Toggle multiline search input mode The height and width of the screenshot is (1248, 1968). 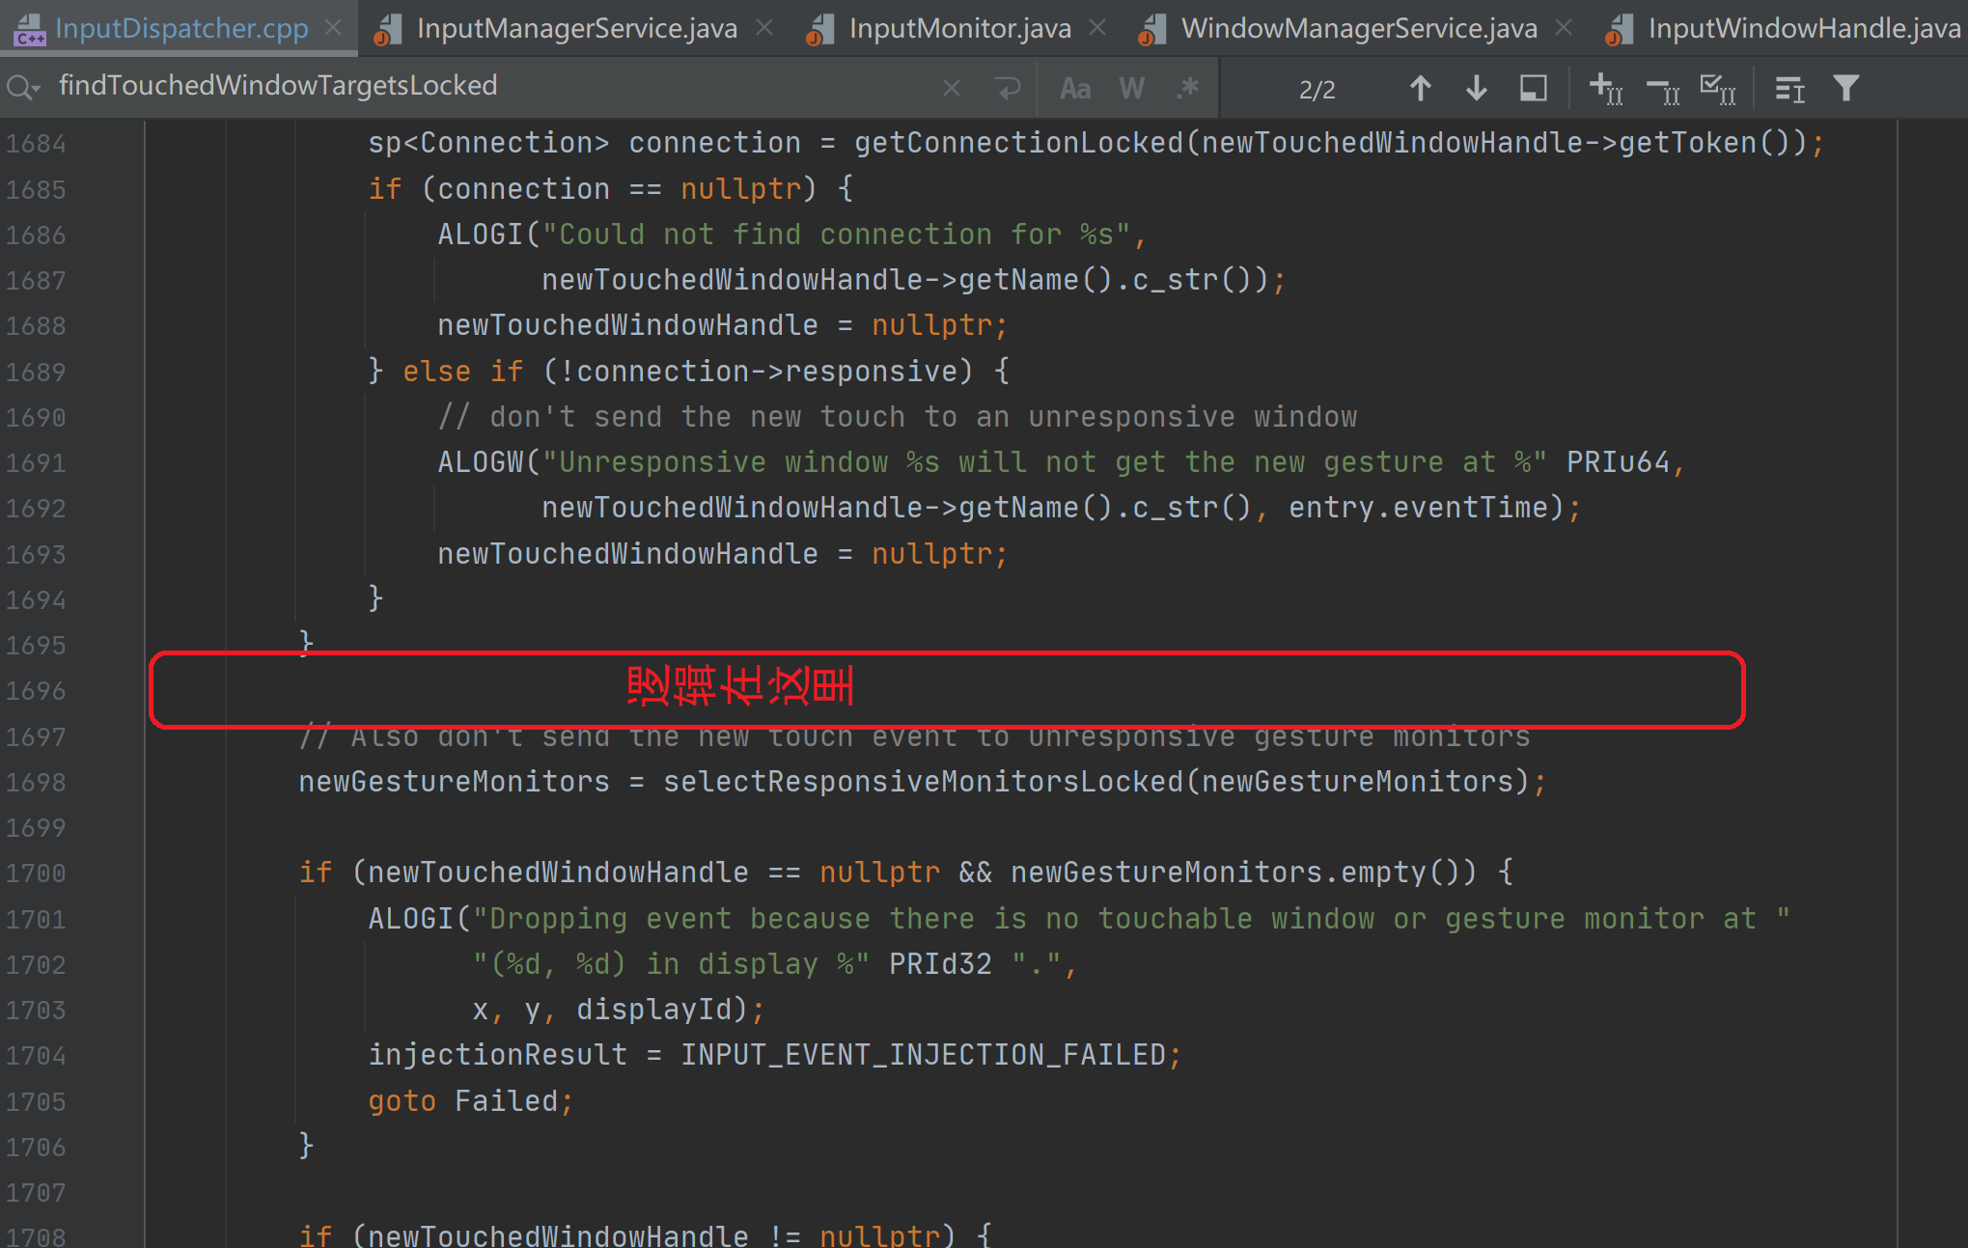1789,89
